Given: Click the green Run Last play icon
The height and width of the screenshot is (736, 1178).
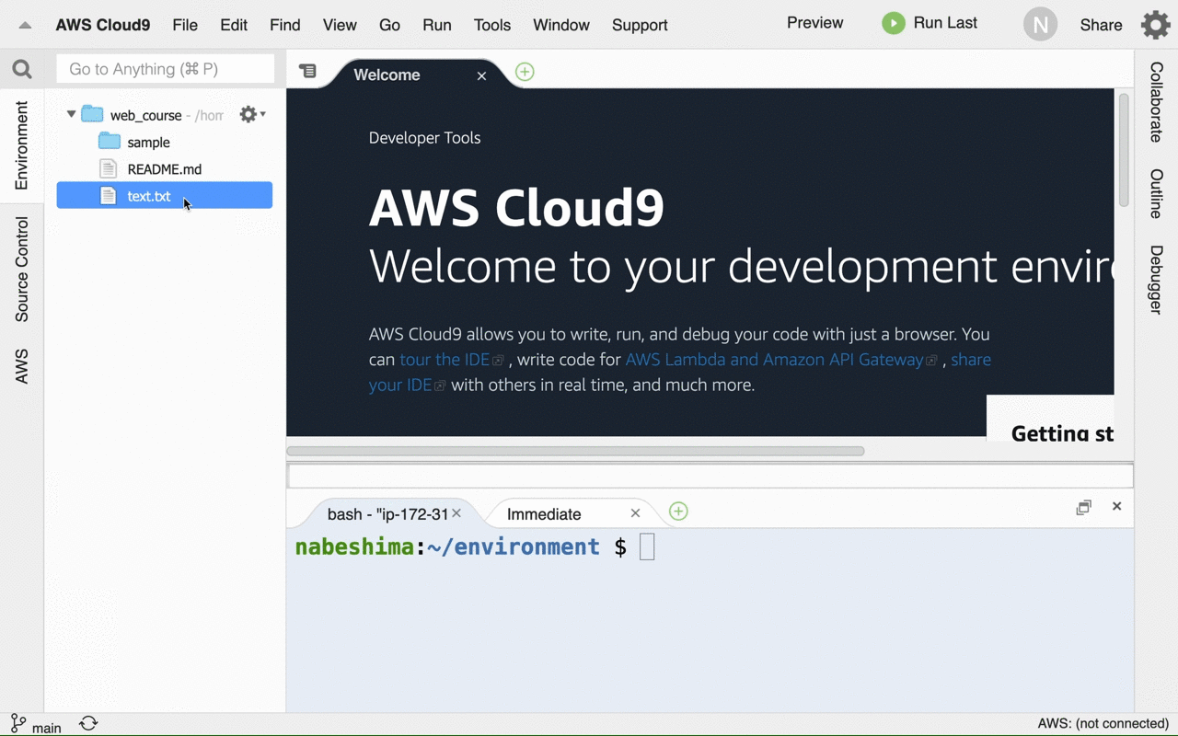Looking at the screenshot, I should (x=893, y=23).
